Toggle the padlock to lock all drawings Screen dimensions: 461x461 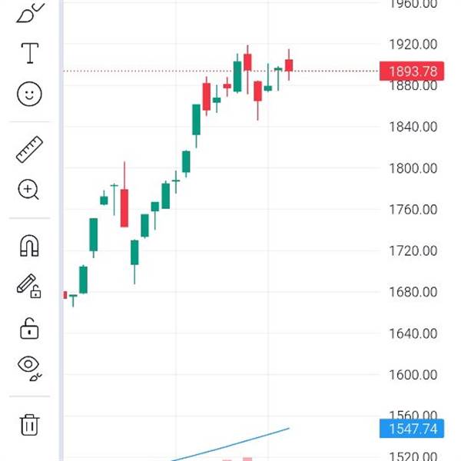29,328
